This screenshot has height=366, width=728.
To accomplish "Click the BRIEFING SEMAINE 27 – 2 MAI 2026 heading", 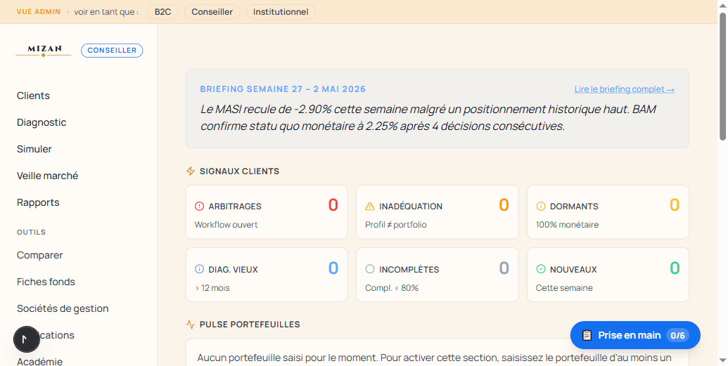I will tap(283, 89).
